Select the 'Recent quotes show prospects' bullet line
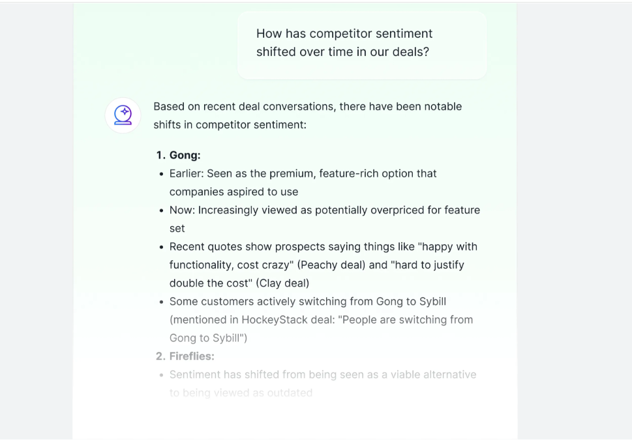This screenshot has height=442, width=632. pos(324,246)
